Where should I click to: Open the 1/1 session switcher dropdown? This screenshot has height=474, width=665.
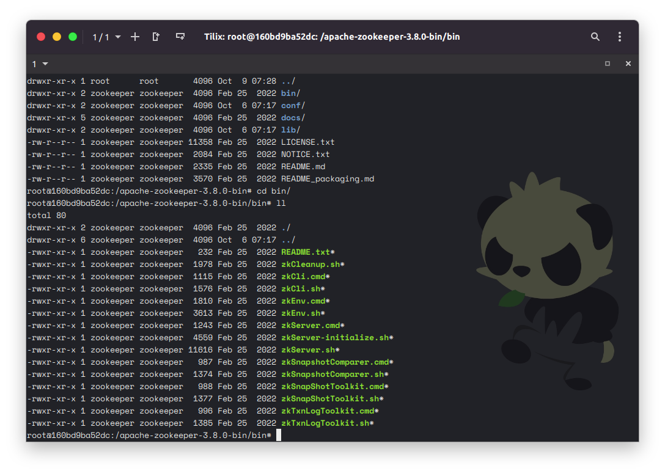106,37
